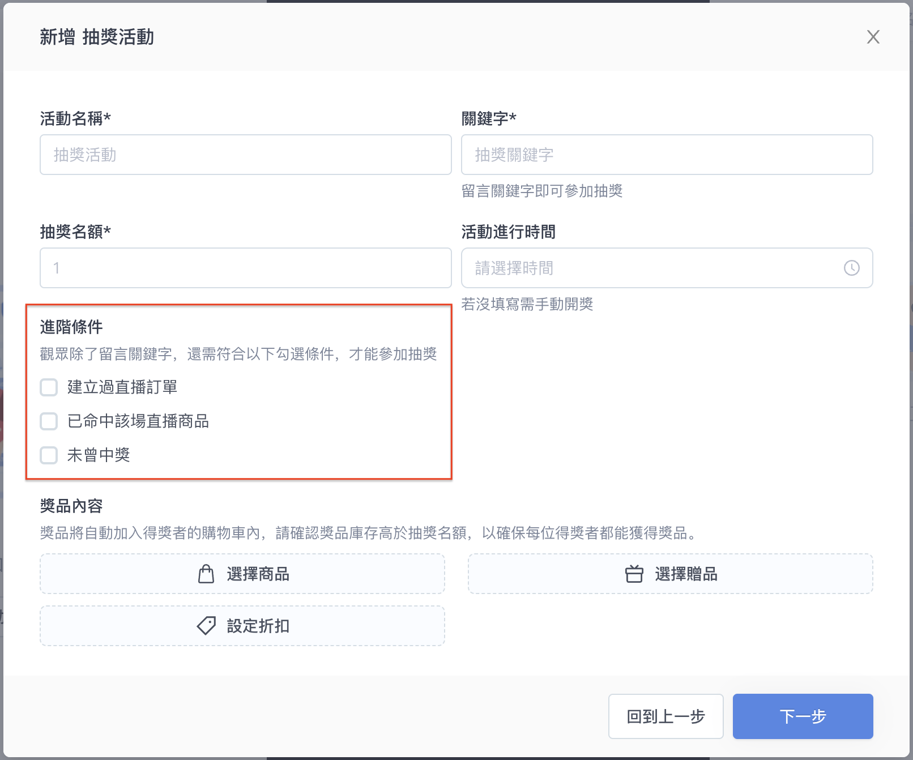Click the 未曾中獎 label text
The width and height of the screenshot is (913, 760).
(99, 455)
